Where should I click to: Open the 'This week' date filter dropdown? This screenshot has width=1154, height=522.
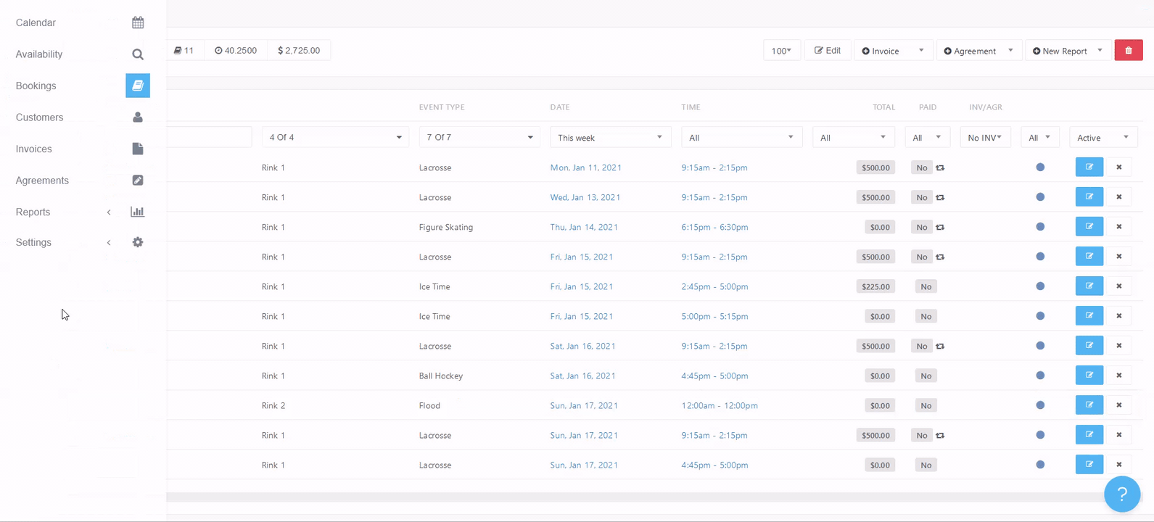[610, 138]
